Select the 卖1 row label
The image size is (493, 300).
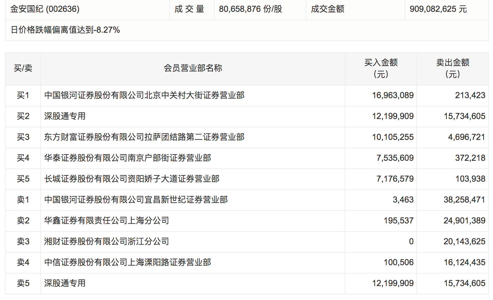click(x=23, y=200)
